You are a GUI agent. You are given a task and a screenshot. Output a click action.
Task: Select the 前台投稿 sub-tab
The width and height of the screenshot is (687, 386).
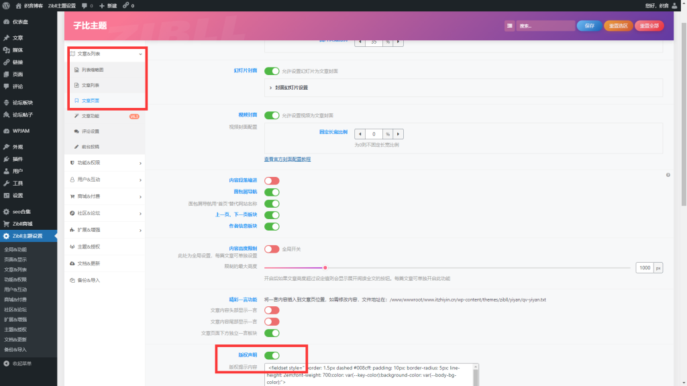pyautogui.click(x=105, y=147)
